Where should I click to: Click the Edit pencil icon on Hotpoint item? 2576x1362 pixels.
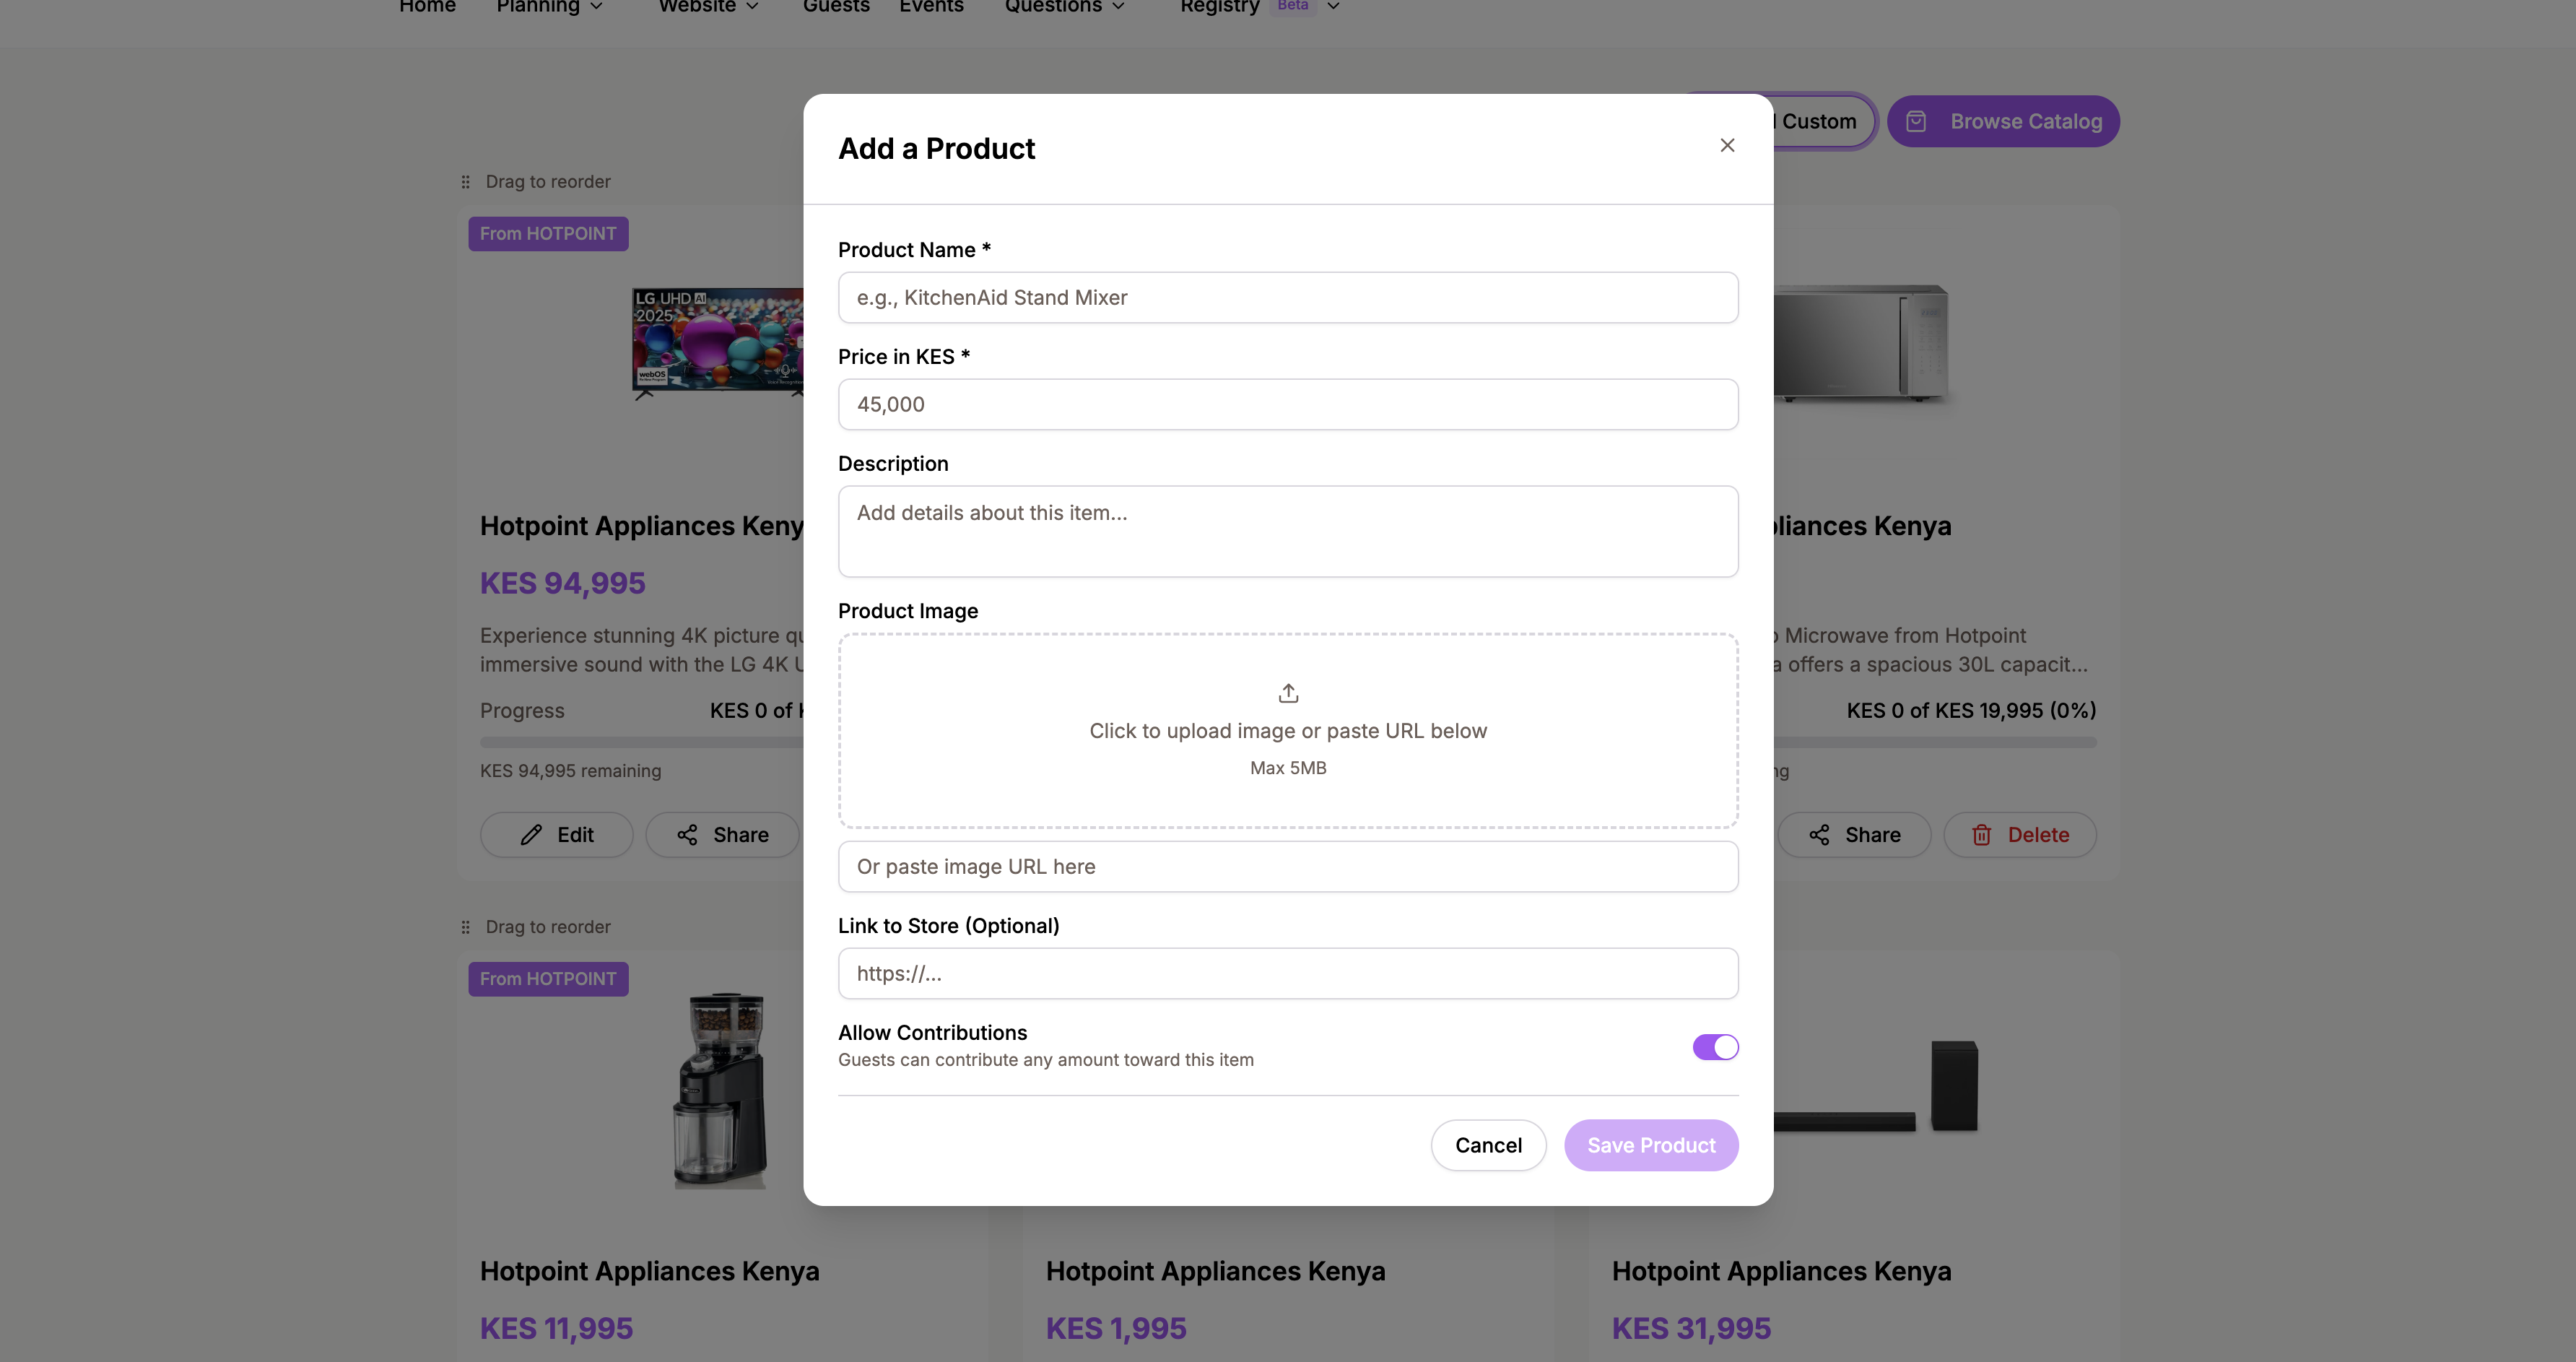point(530,834)
